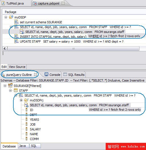Click the horizontal scrollbar thumb in editor
Viewport: 146px width, 150px height.
[73, 49]
